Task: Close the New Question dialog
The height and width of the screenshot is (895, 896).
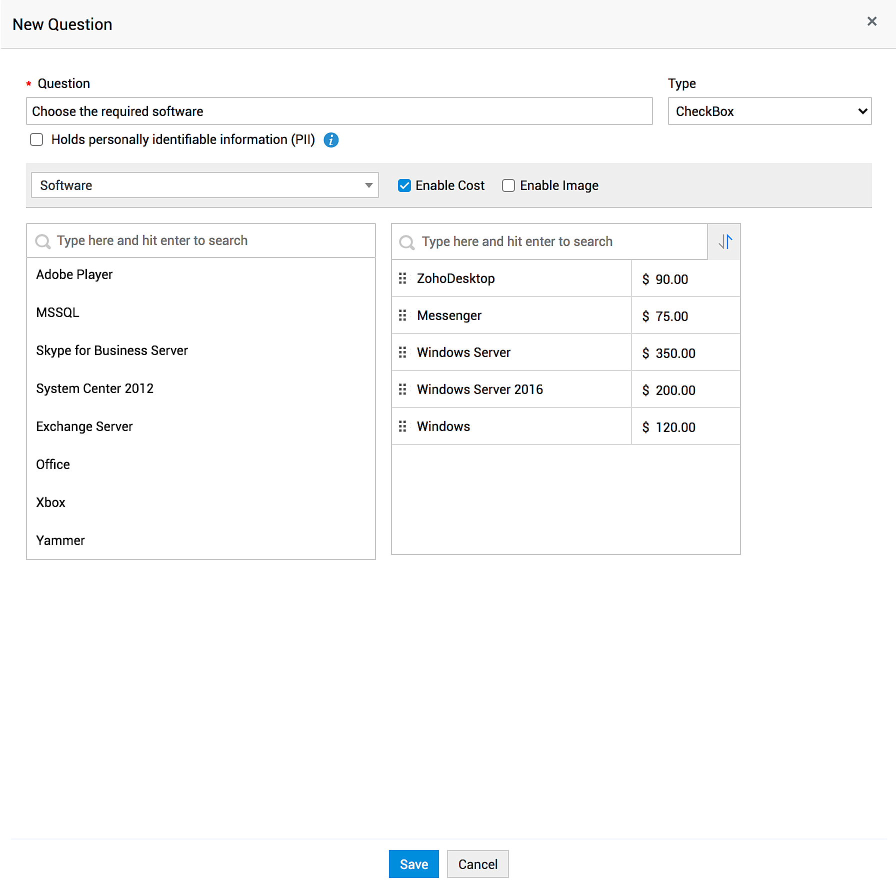Action: (x=872, y=21)
